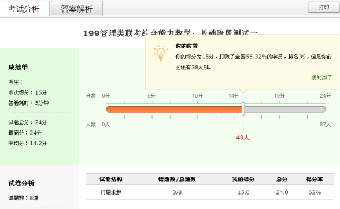Switch to the 考试分析 tab
This screenshot has height=209, width=340.
point(24,9)
